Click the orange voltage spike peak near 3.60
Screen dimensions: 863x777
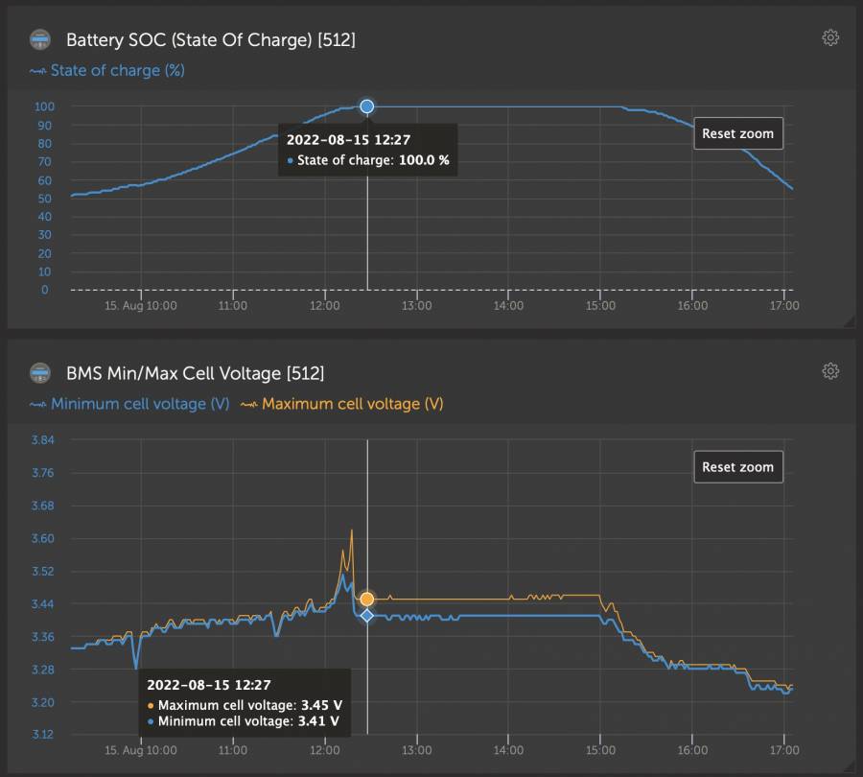352,530
